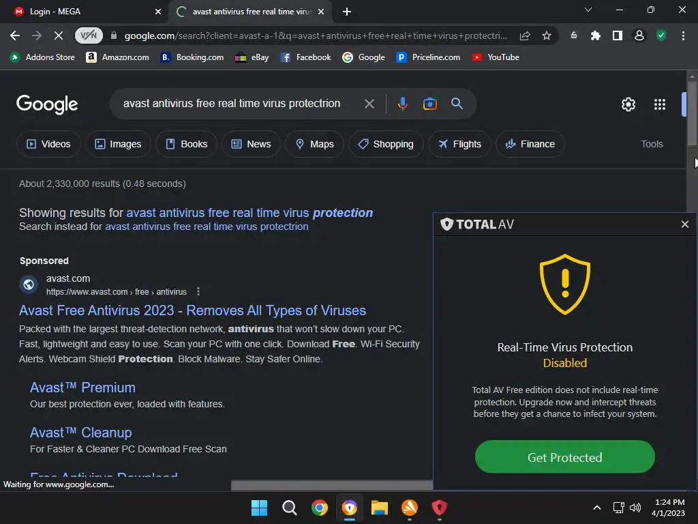This screenshot has width=698, height=524.
Task: Open the Avast Premium sitelink
Action: point(82,388)
